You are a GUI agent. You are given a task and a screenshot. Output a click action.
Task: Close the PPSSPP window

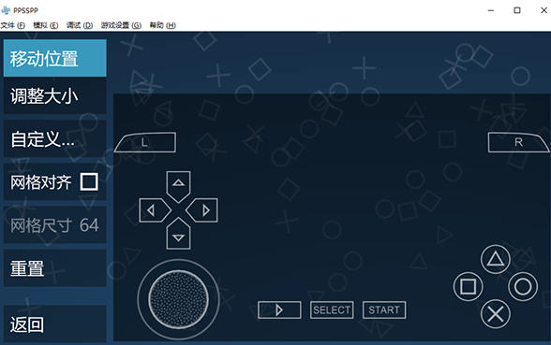pyautogui.click(x=544, y=10)
